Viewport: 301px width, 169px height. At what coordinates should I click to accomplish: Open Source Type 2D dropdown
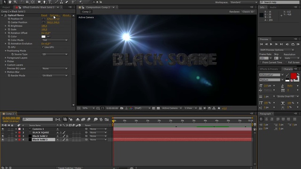pos(55,54)
